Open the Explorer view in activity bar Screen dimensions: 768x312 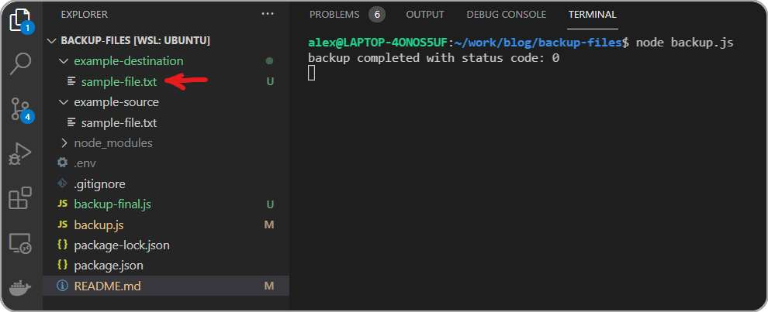pyautogui.click(x=21, y=20)
